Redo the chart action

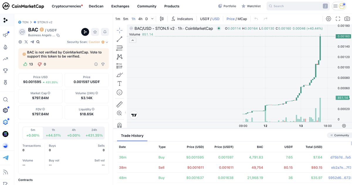tap(265, 19)
